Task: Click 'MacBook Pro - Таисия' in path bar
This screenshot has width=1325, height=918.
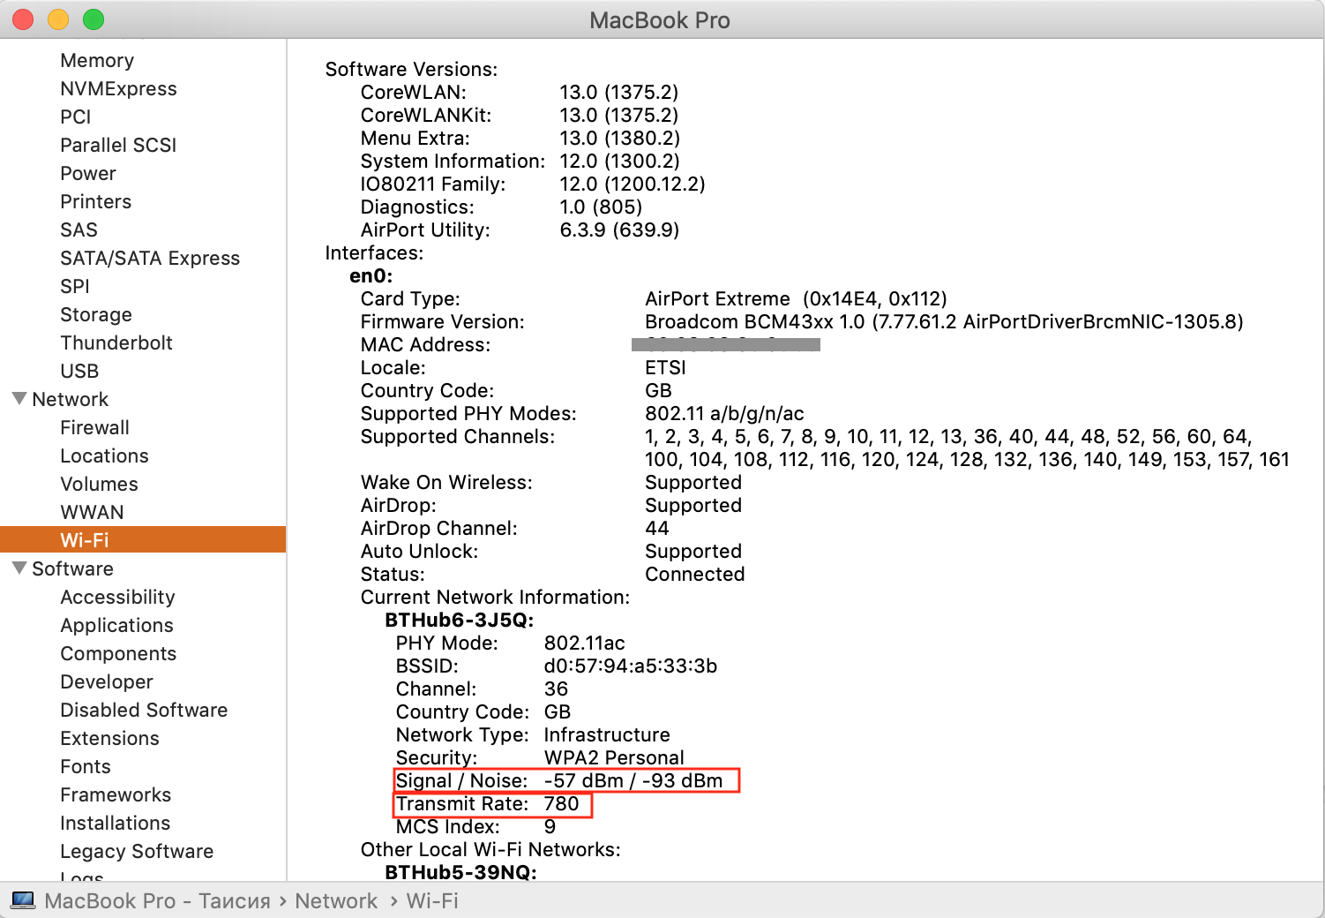Action: pyautogui.click(x=157, y=900)
